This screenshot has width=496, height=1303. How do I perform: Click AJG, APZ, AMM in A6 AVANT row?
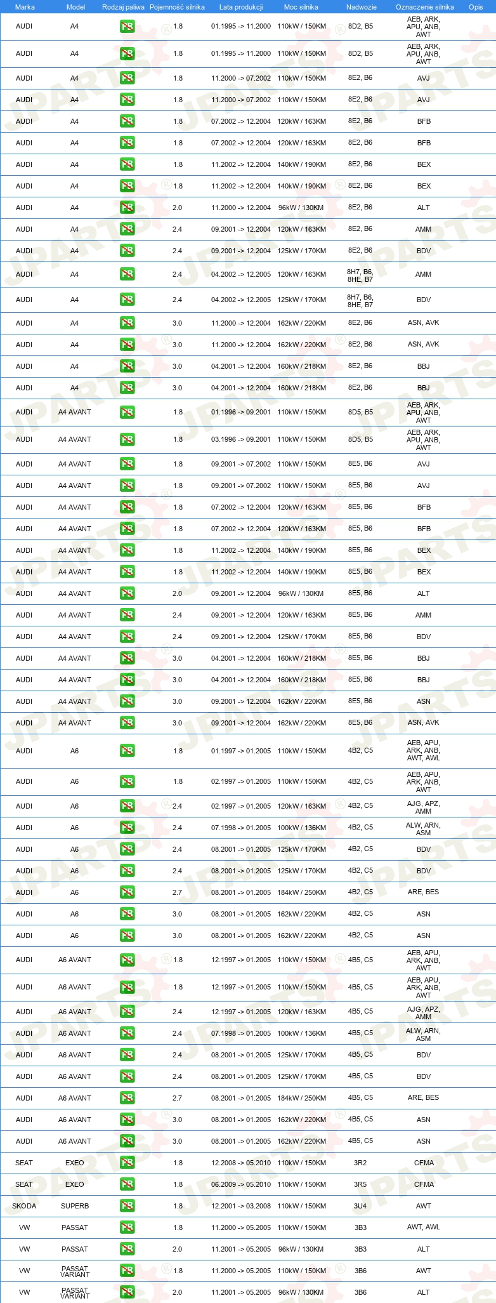tap(424, 1013)
